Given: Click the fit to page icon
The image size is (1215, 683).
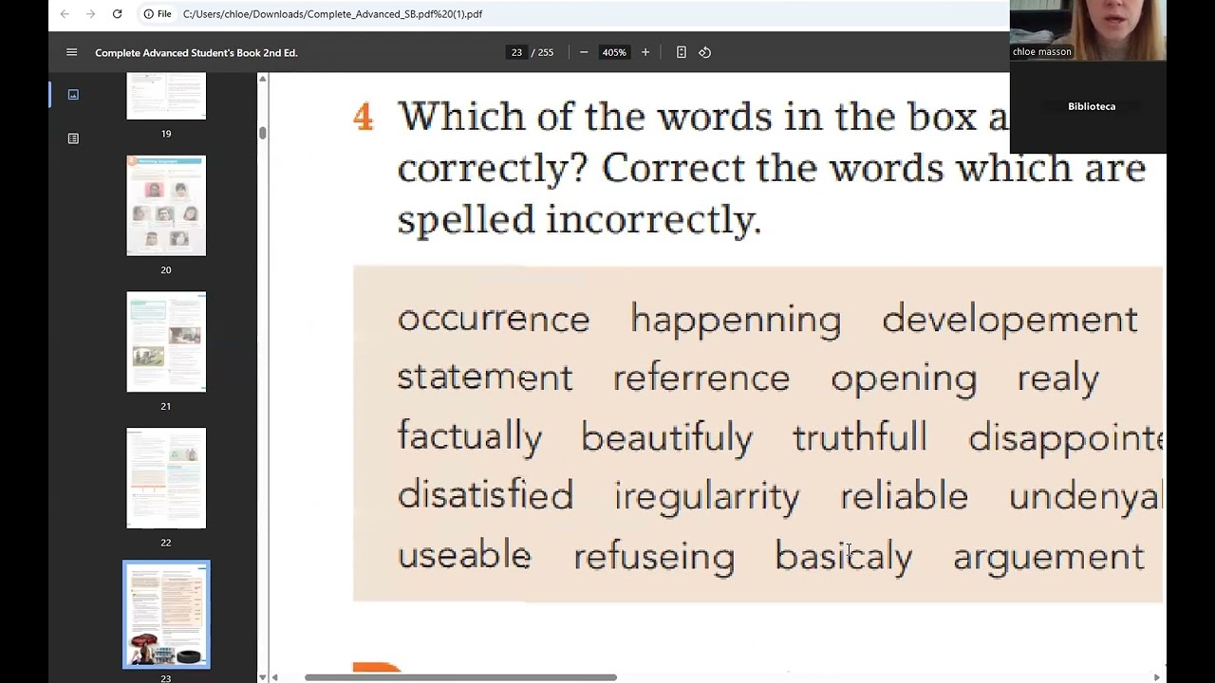Looking at the screenshot, I should point(681,52).
